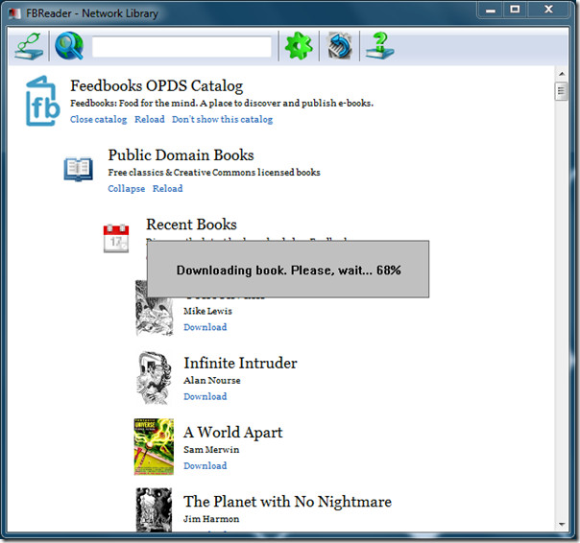Select the A World Apart title
Screen dimensions: 580x543
(233, 432)
